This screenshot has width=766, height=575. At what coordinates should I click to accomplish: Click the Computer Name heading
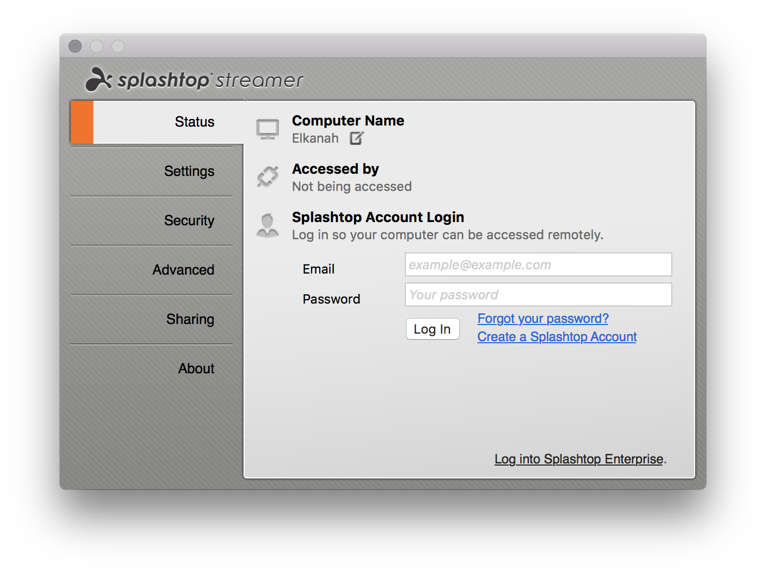(348, 121)
